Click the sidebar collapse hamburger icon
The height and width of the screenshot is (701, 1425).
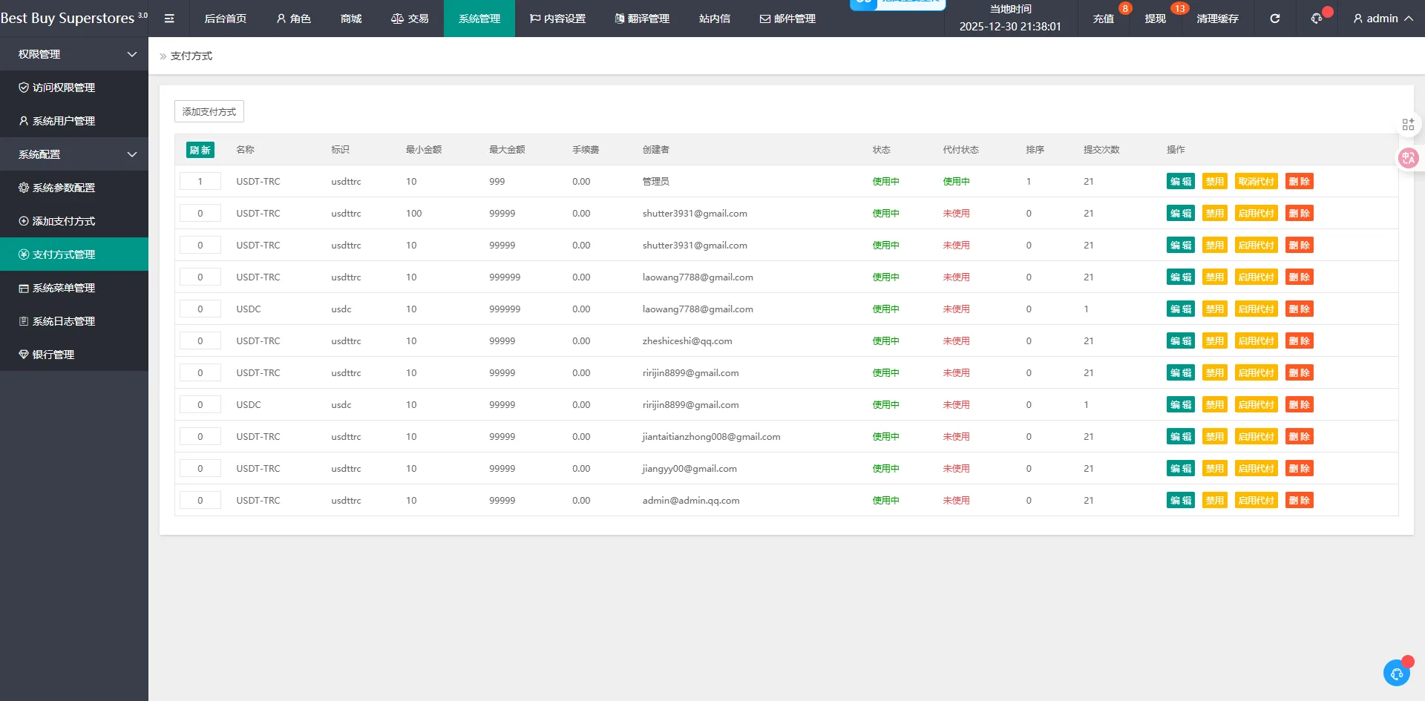coord(169,19)
